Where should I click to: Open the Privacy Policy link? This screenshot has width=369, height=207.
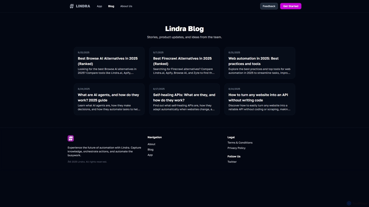point(236,148)
